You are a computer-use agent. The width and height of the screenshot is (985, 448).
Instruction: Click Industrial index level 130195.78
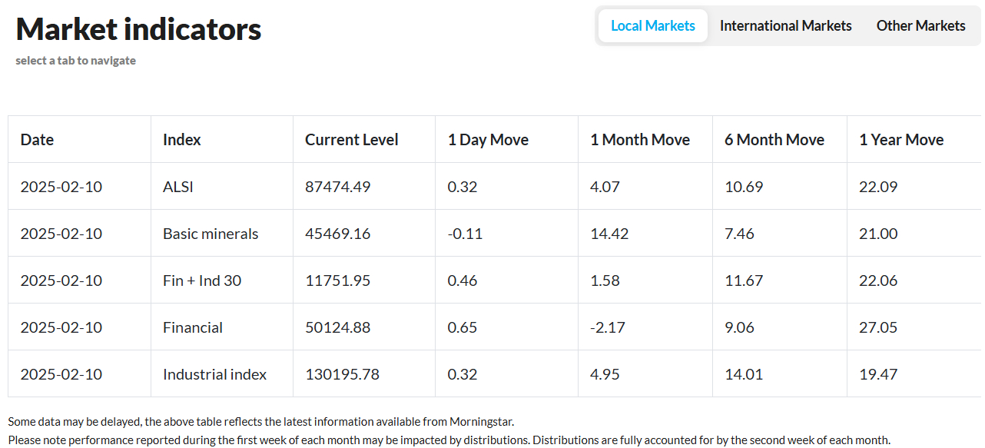342,374
